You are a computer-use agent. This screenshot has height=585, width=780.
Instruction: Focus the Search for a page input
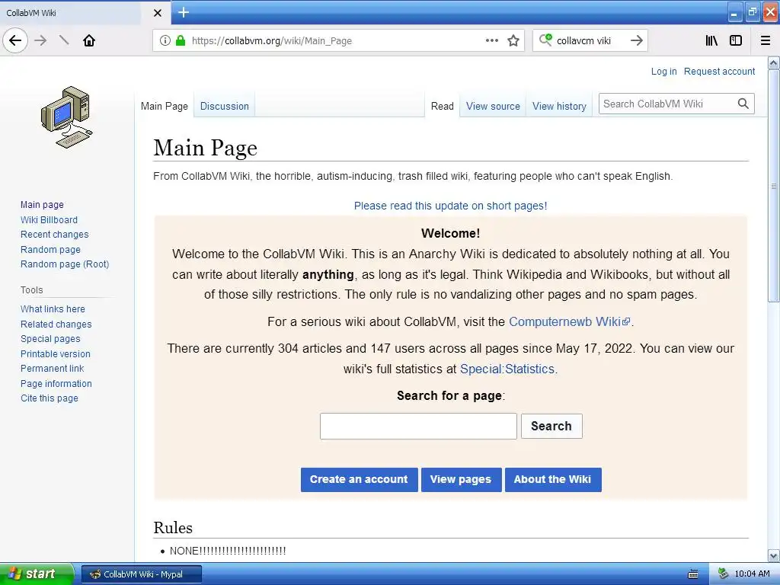tap(418, 426)
